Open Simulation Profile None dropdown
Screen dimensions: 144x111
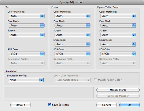(x=26, y=80)
